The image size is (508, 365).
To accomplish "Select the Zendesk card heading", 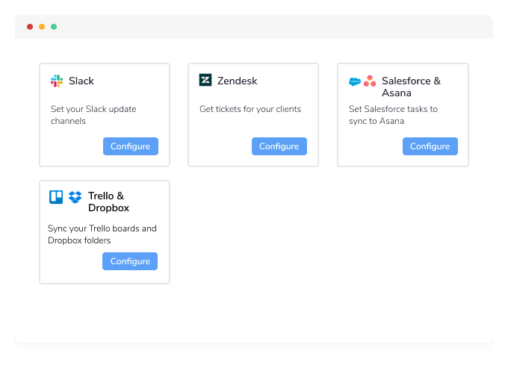I will click(x=237, y=81).
